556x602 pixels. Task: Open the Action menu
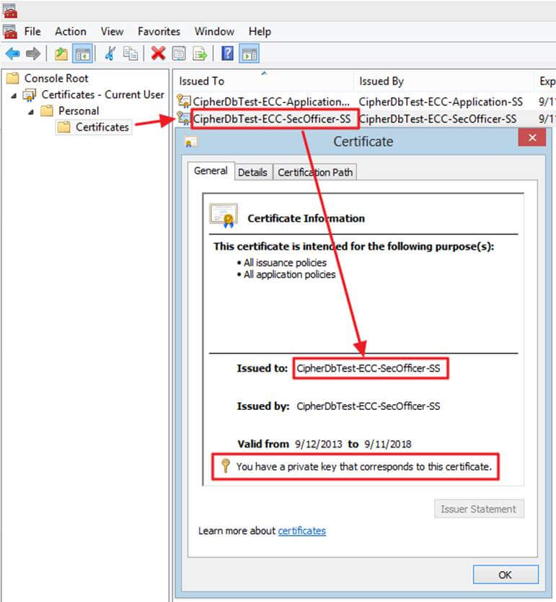pyautogui.click(x=70, y=31)
